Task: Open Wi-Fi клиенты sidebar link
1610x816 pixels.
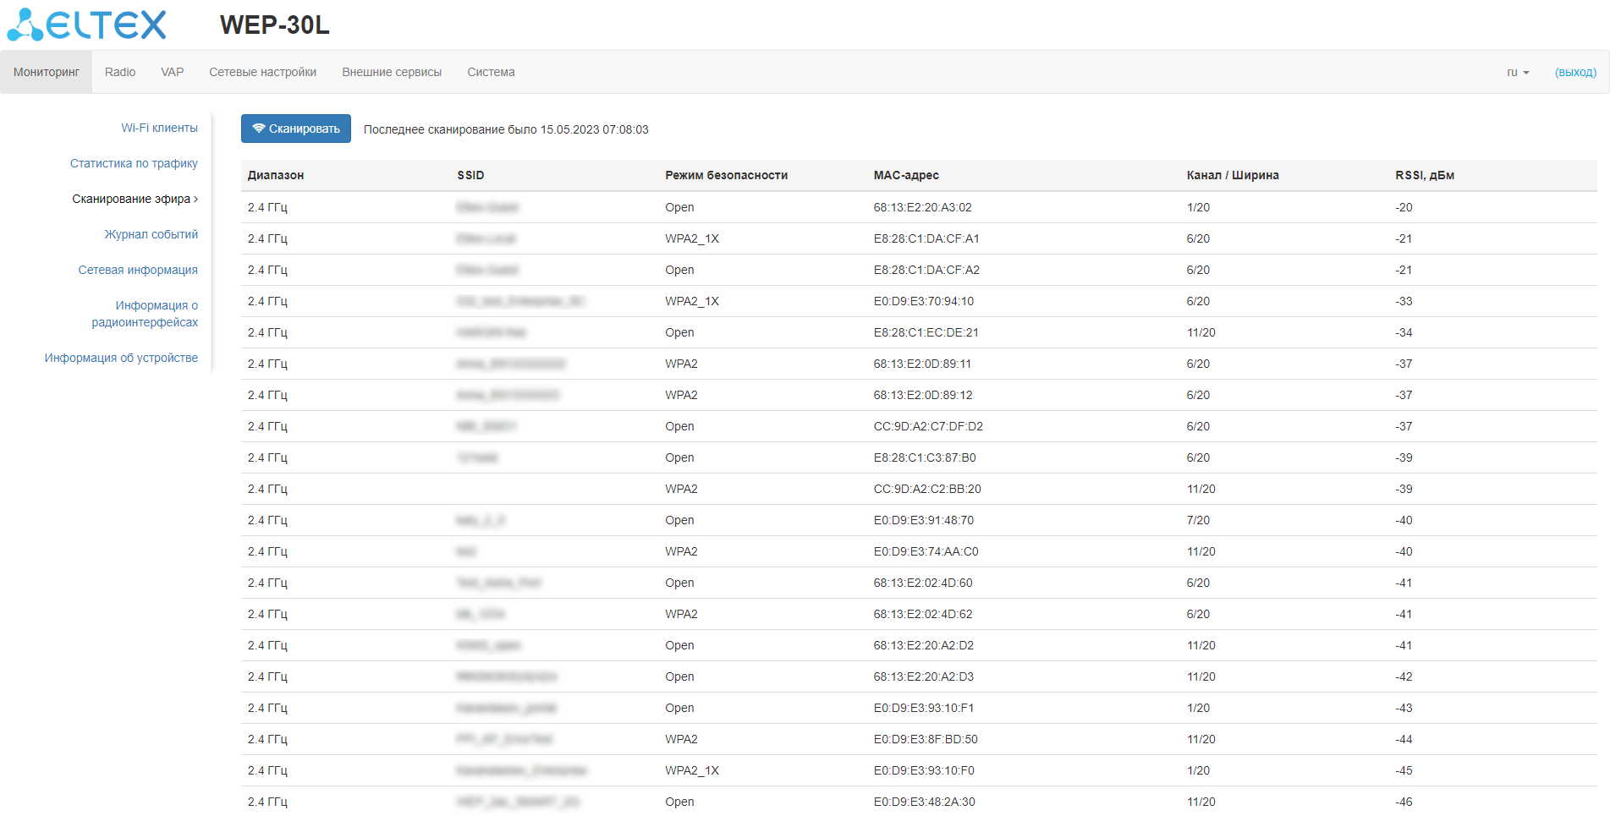Action: 159,128
